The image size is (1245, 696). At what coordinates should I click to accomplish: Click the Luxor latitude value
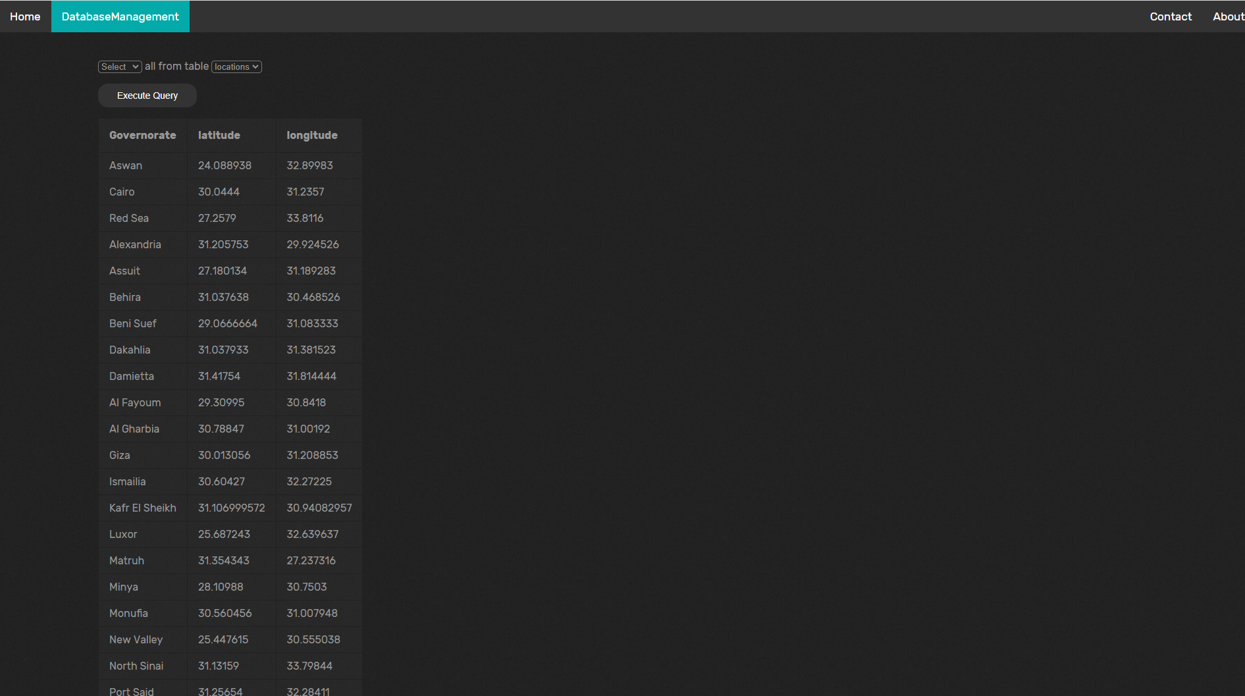tap(224, 534)
